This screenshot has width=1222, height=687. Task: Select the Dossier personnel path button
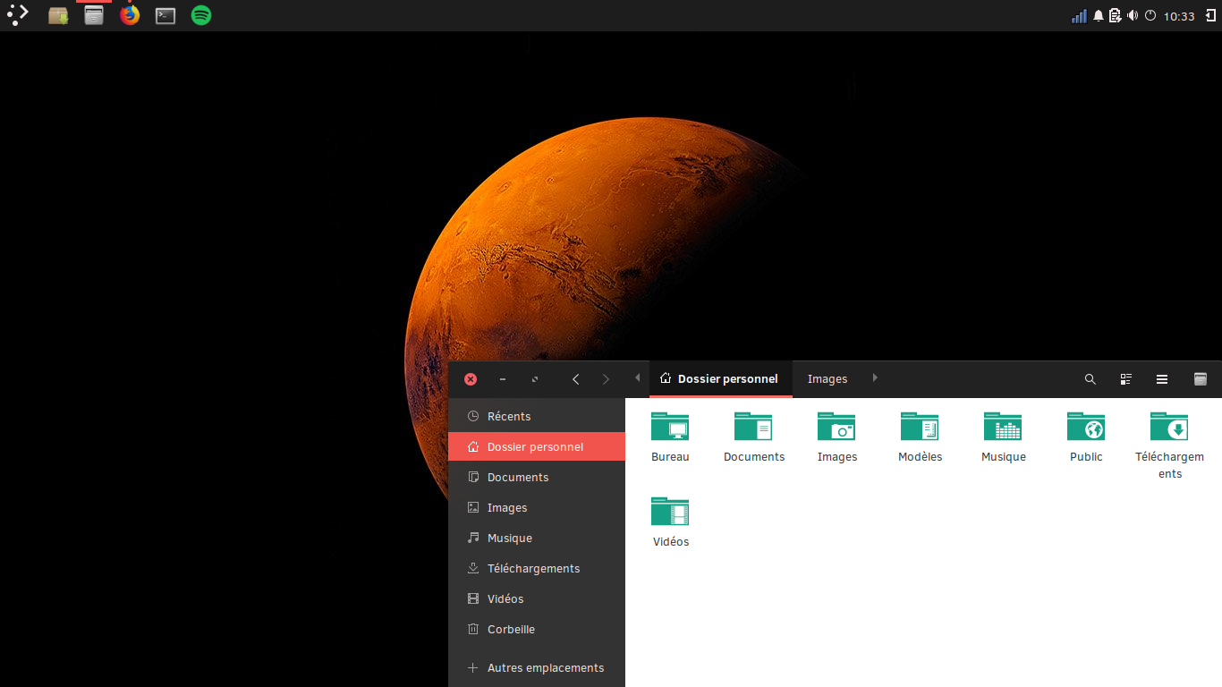click(x=720, y=379)
